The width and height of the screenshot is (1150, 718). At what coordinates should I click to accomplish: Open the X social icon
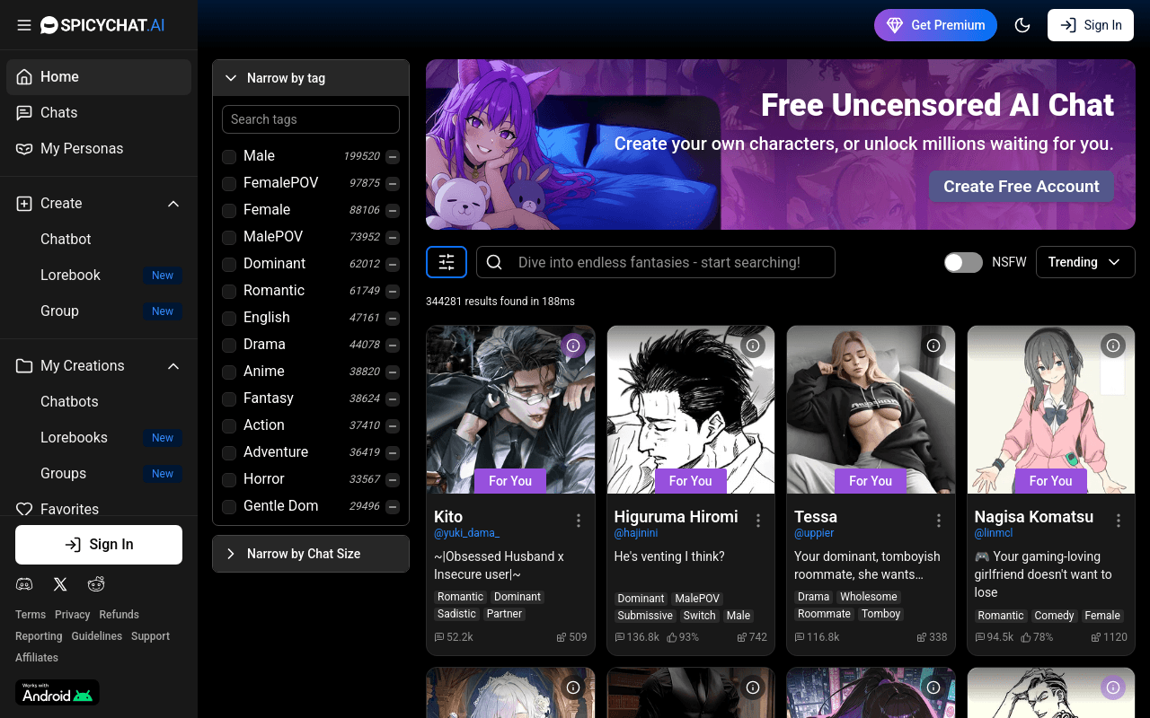click(60, 584)
